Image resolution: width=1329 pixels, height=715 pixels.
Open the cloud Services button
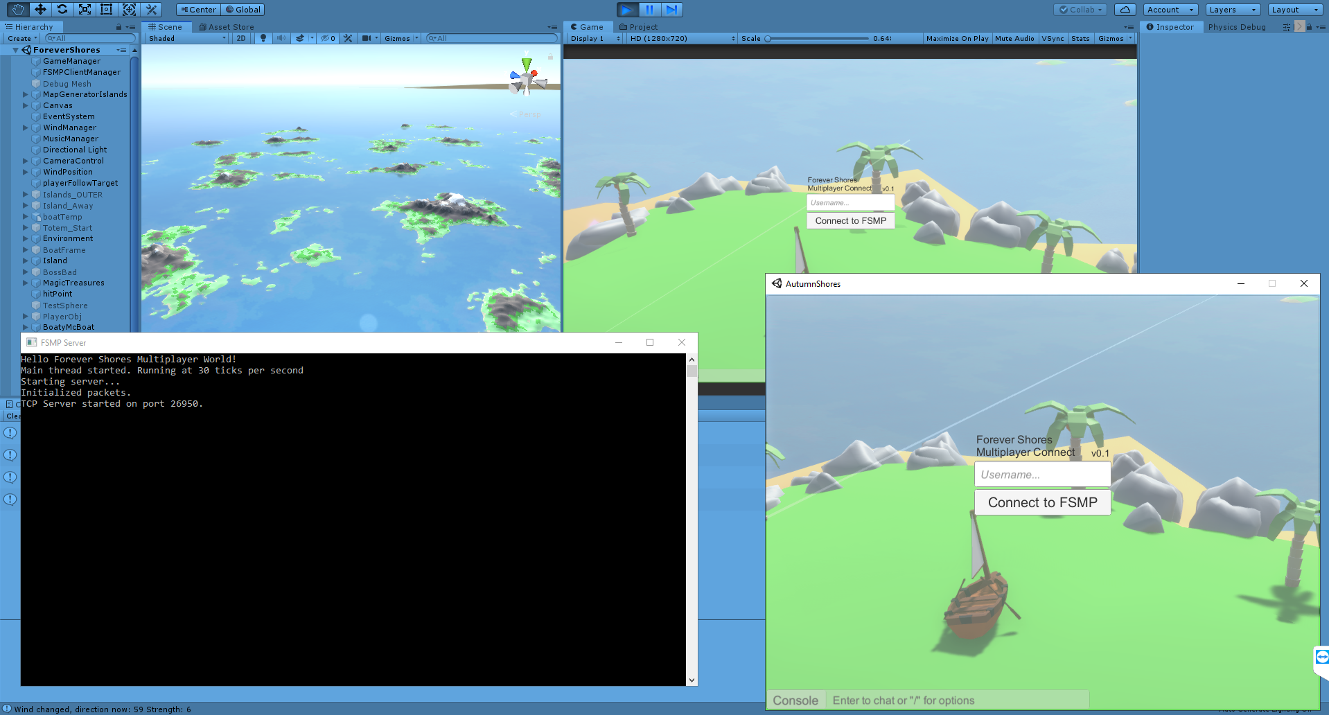(1125, 10)
